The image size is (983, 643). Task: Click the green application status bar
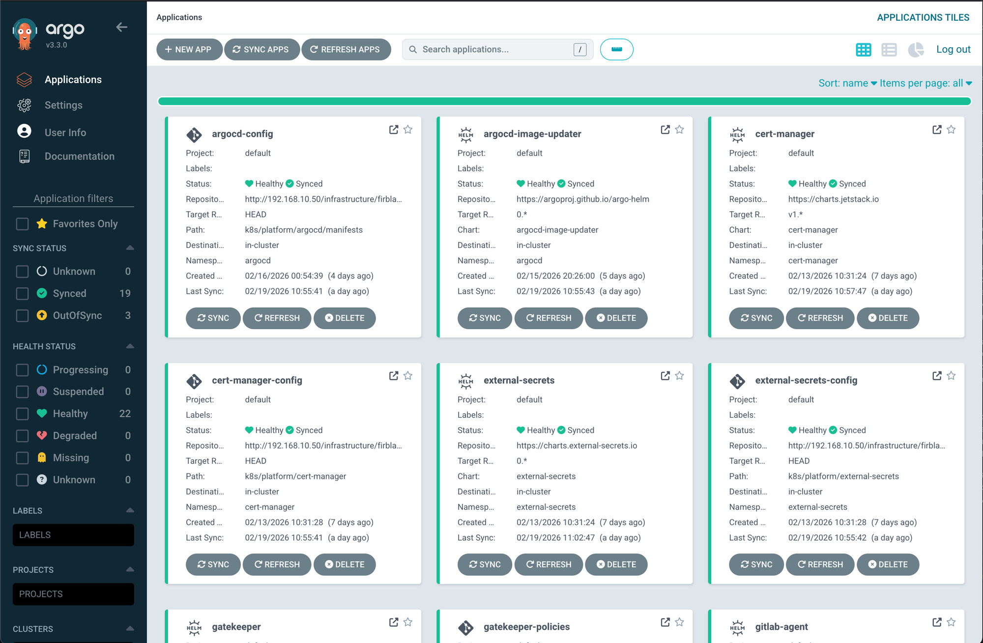tap(564, 101)
